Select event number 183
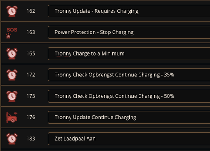Viewport: 210px width, 151px height. click(31, 138)
